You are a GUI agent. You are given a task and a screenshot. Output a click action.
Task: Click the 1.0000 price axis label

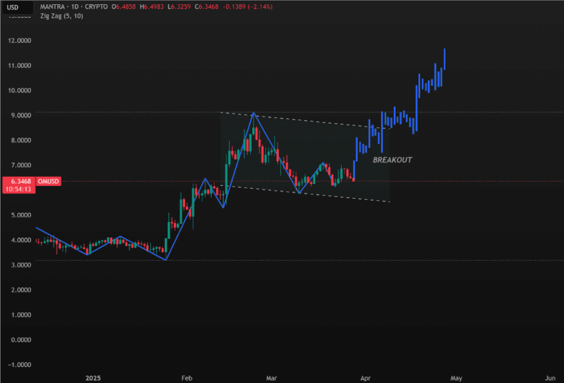[21, 315]
